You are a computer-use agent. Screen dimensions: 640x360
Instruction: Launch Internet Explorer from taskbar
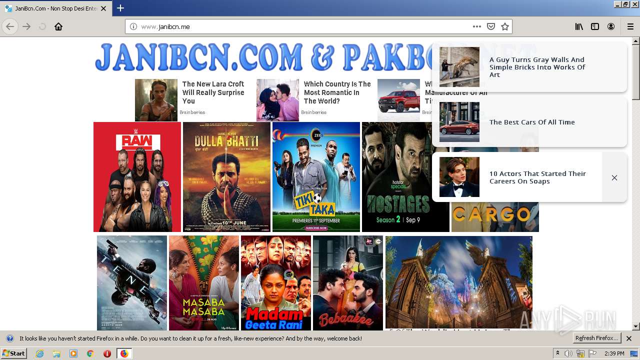(40, 353)
